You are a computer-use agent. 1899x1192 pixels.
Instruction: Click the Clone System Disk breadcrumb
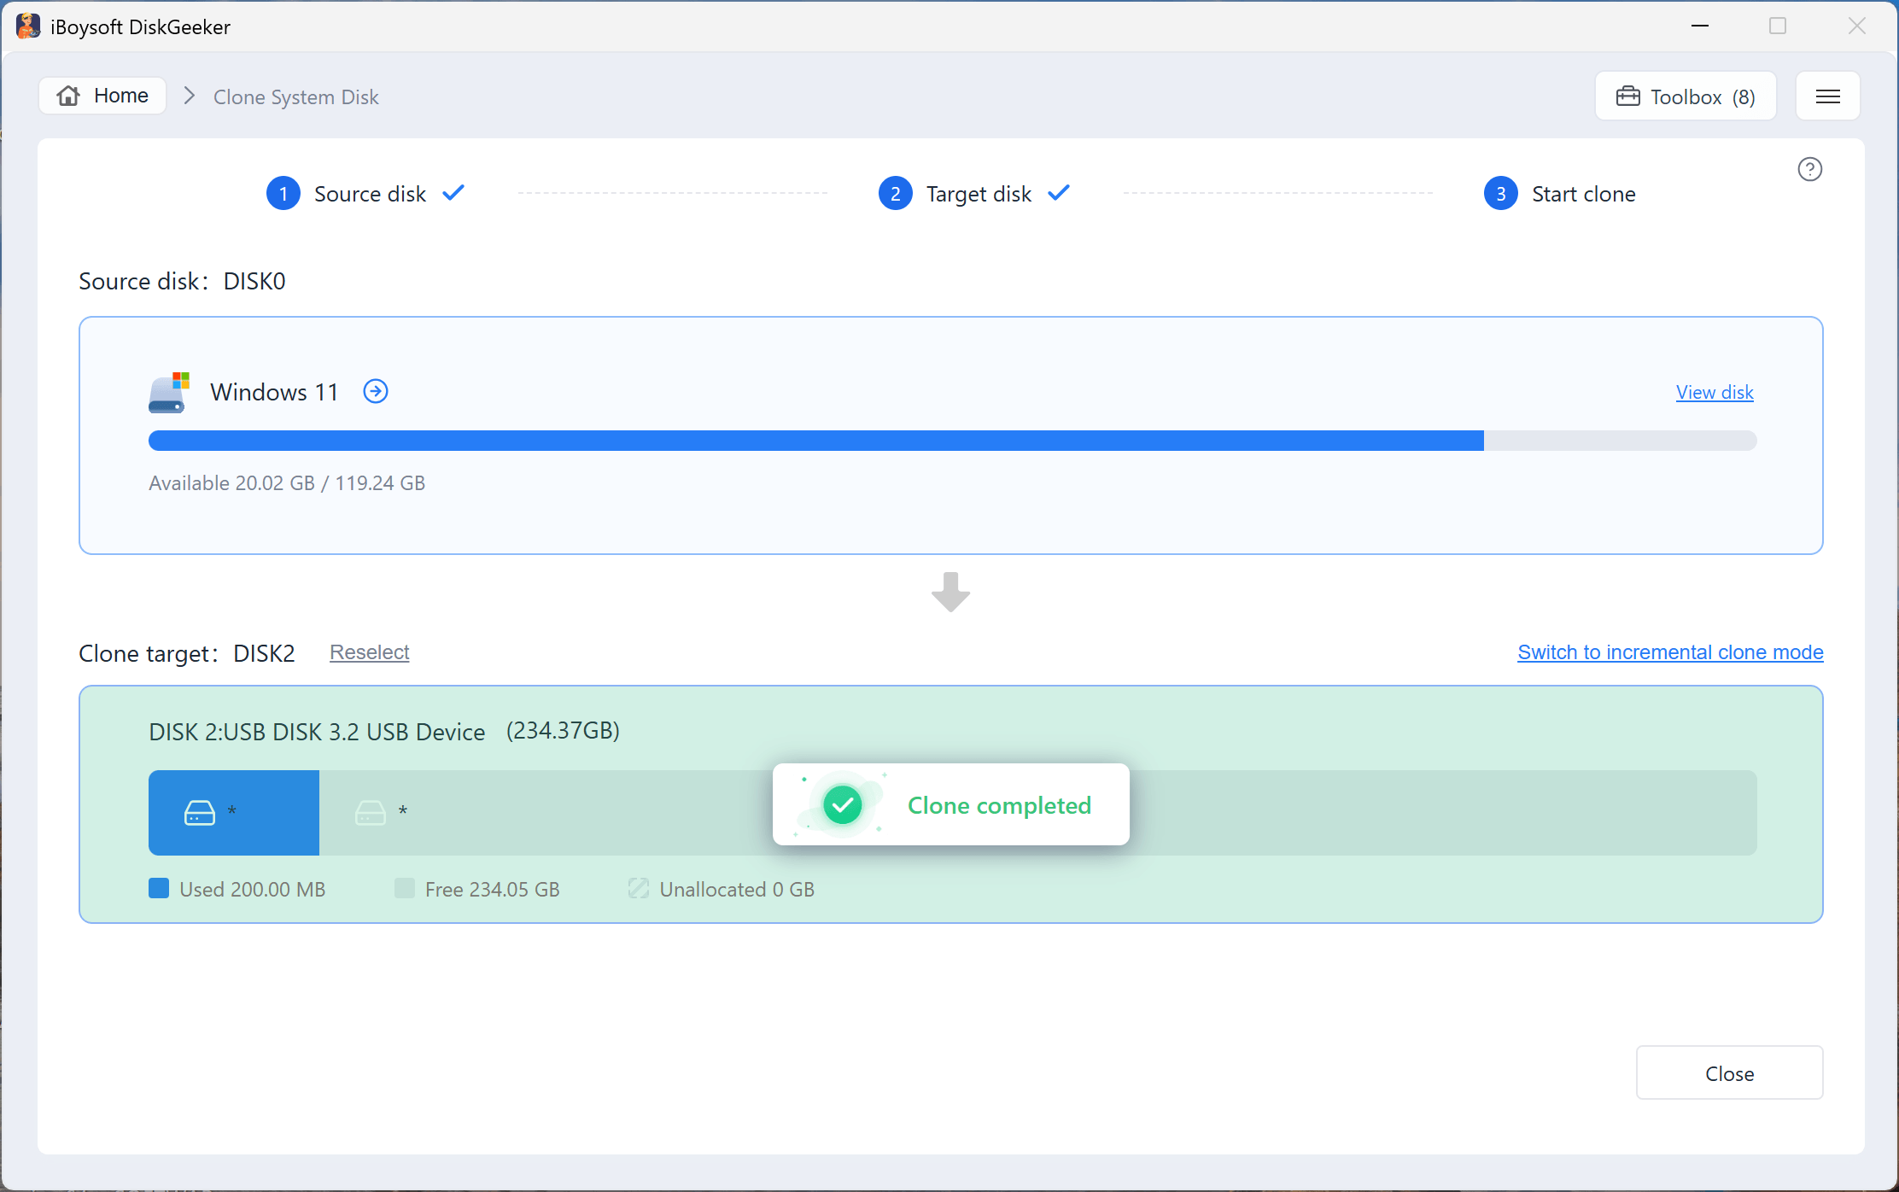pyautogui.click(x=295, y=97)
